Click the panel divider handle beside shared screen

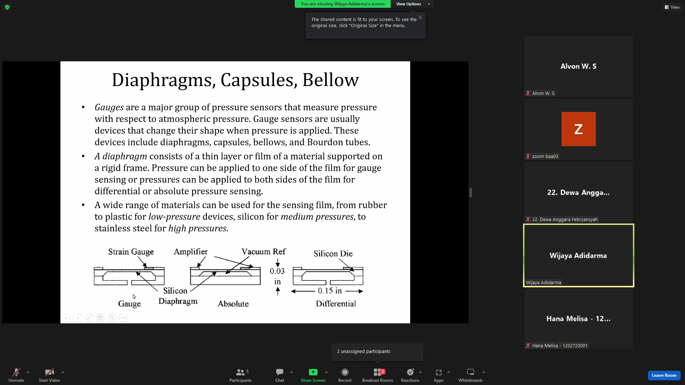pos(471,192)
